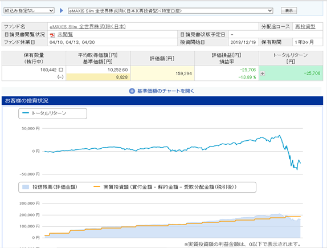Screen dimensions: 327x248
Task: Select the -13.89 % loss rate value
Action: [x=247, y=77]
